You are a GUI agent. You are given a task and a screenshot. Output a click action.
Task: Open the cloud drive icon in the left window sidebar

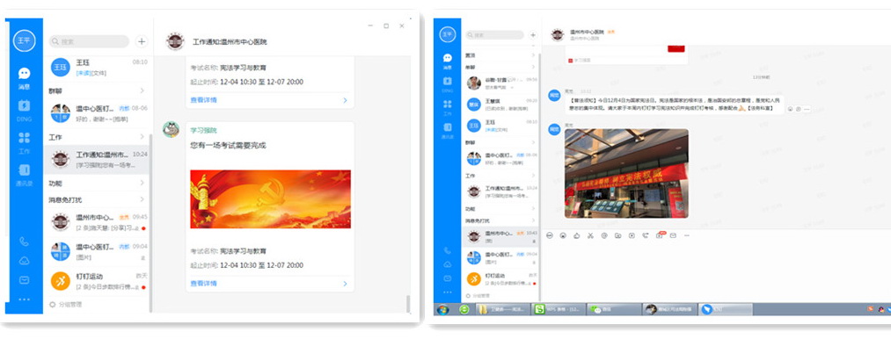pyautogui.click(x=24, y=261)
